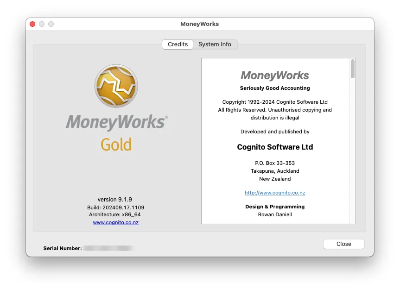This screenshot has width=400, height=289.
Task: Click the Serial Number label
Action: pos(63,248)
